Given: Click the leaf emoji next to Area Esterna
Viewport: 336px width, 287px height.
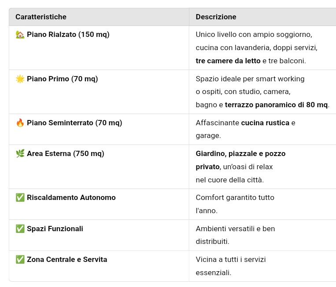Looking at the screenshot, I should tap(20, 153).
